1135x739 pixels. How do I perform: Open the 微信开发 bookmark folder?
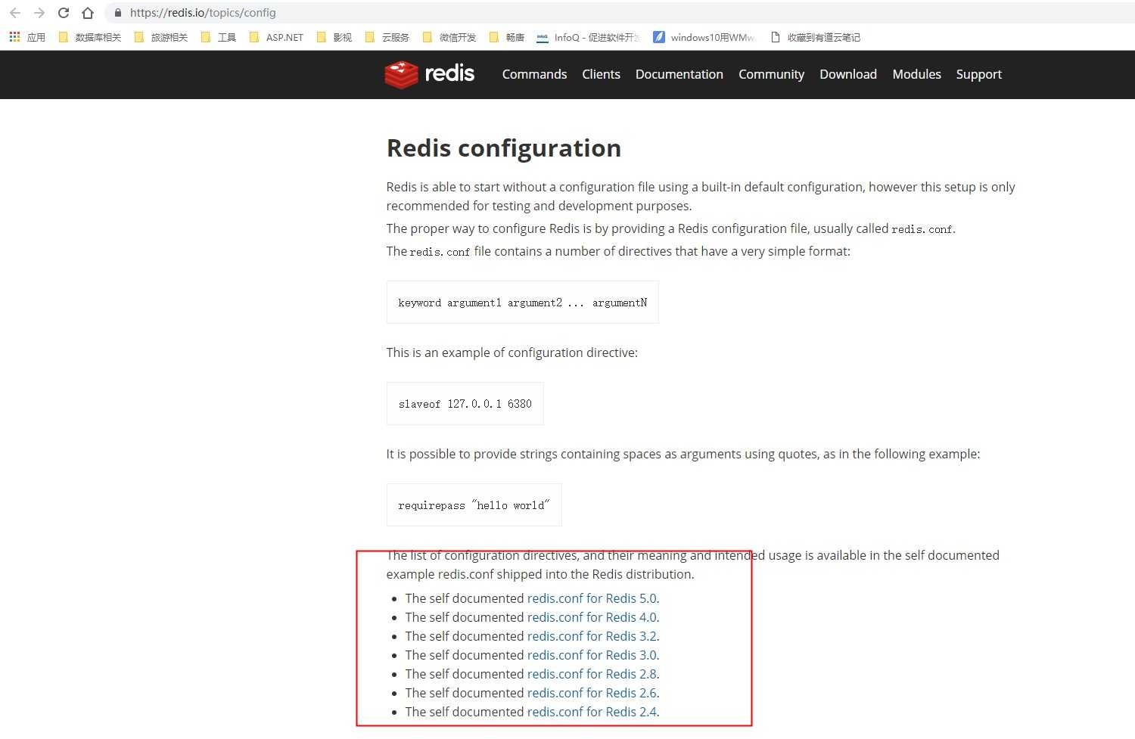point(449,37)
